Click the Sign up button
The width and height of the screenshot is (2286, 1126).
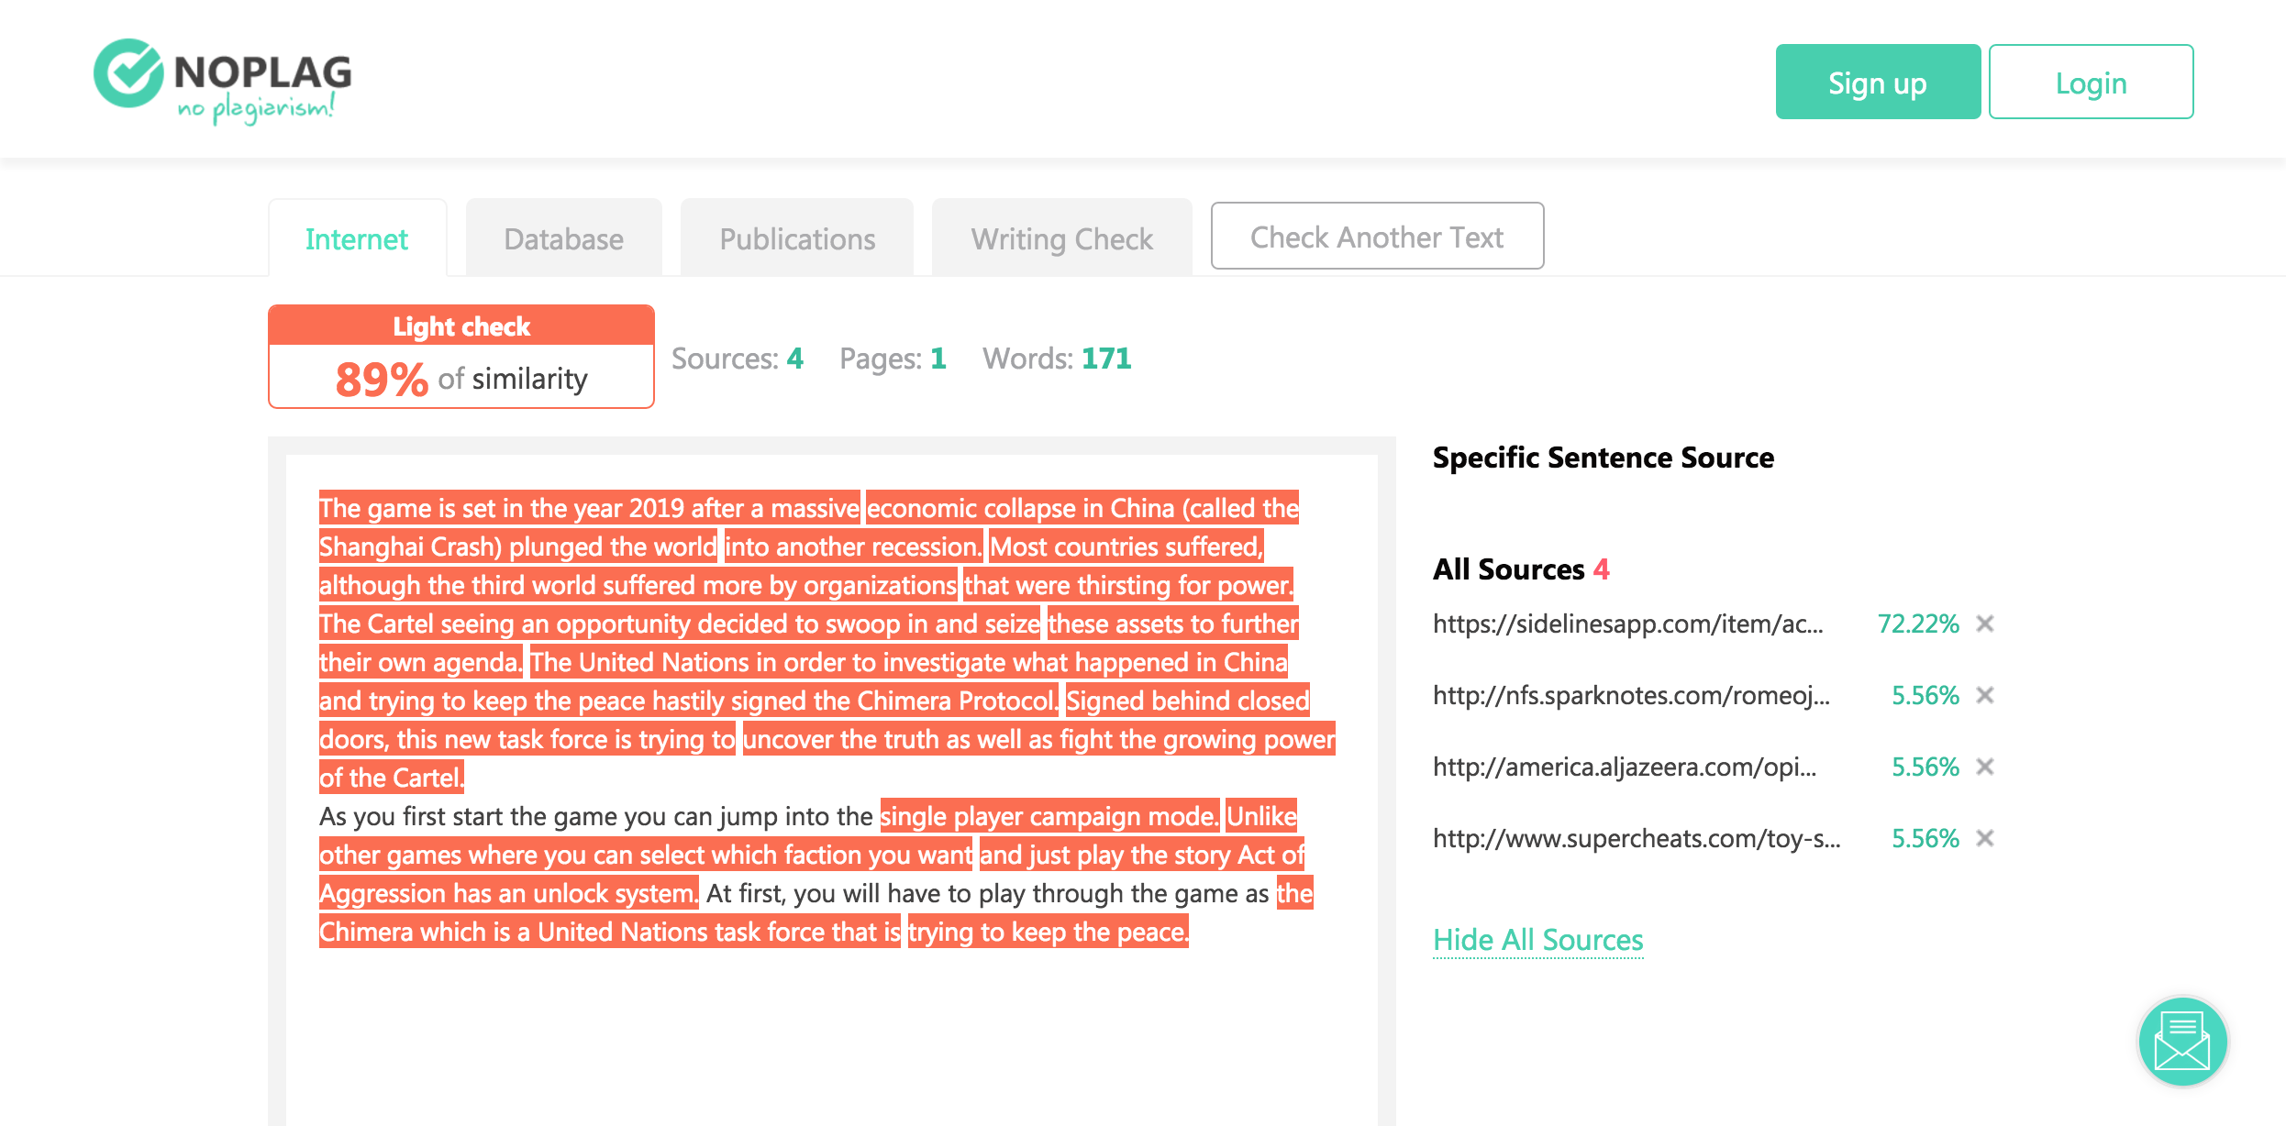pyautogui.click(x=1878, y=82)
